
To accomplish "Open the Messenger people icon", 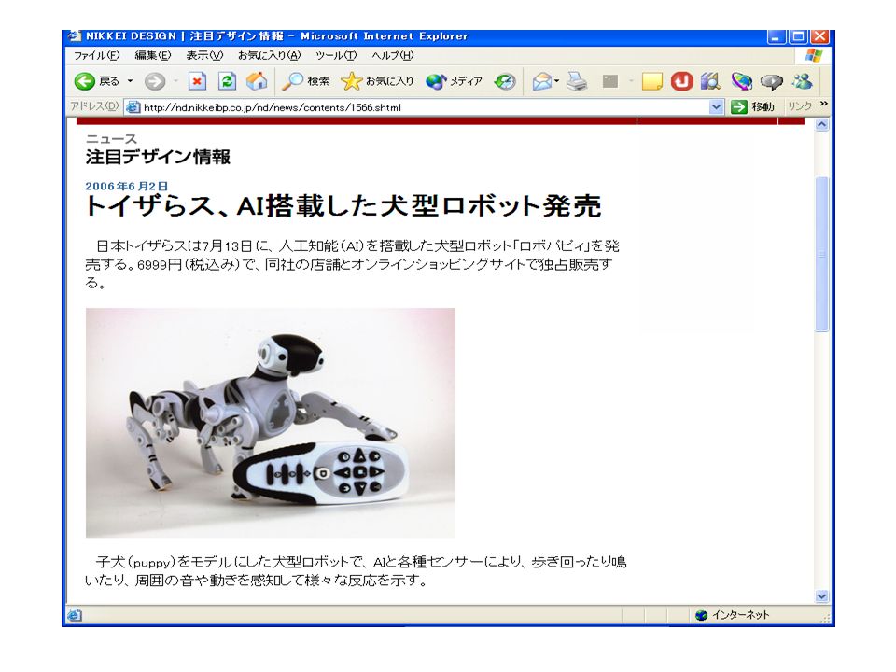I will click(803, 81).
